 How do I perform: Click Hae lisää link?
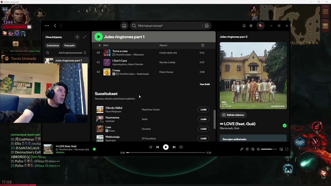(x=205, y=84)
